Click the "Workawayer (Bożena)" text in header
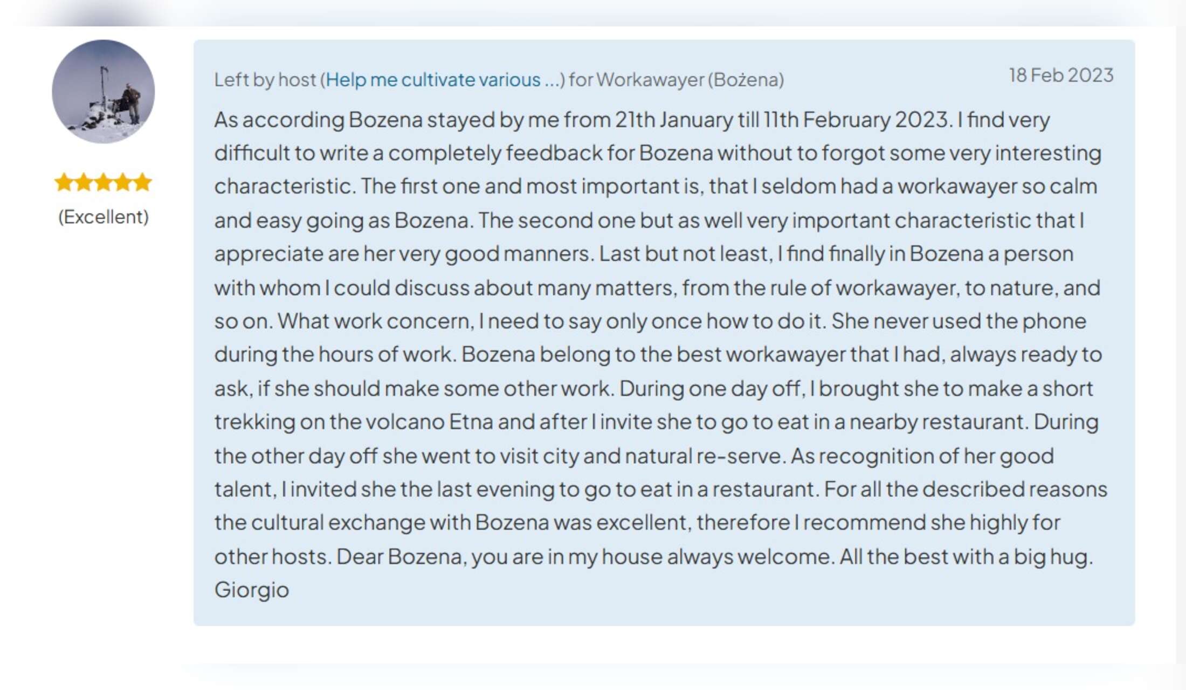The image size is (1186, 690). pos(690,80)
